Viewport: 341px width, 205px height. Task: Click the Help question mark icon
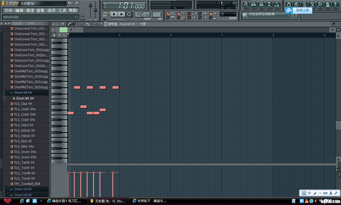click(335, 5)
